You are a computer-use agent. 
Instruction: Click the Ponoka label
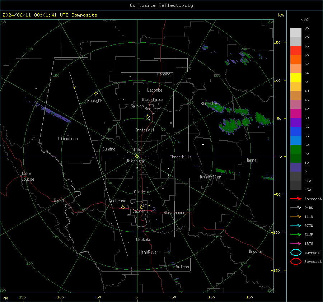[164, 74]
